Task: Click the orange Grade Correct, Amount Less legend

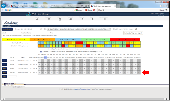Action: 42,40
